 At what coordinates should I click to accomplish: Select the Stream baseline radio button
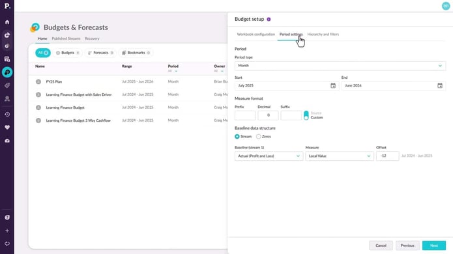click(x=237, y=137)
